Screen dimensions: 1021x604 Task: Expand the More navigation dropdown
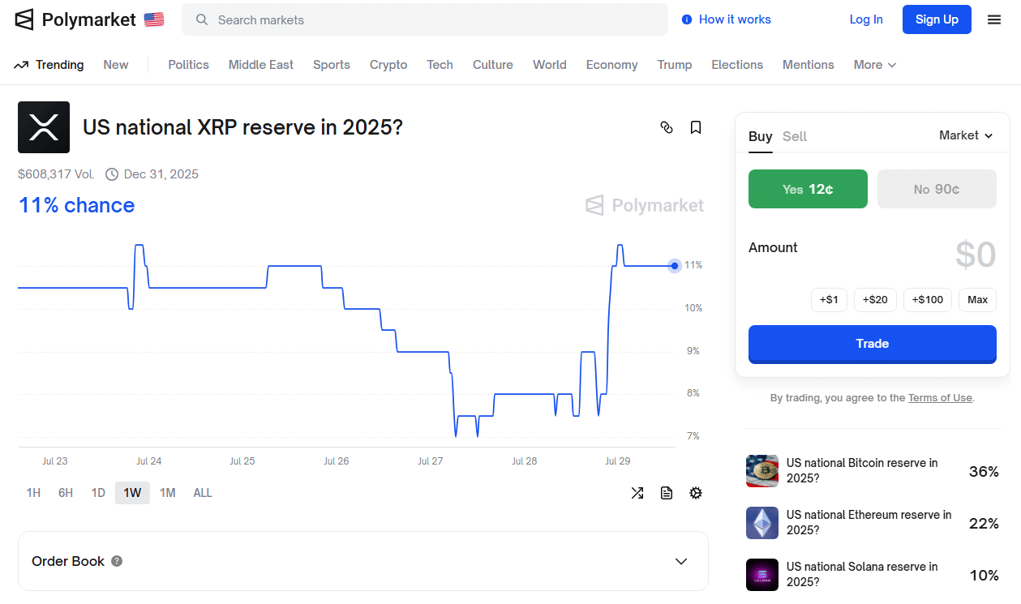(874, 64)
